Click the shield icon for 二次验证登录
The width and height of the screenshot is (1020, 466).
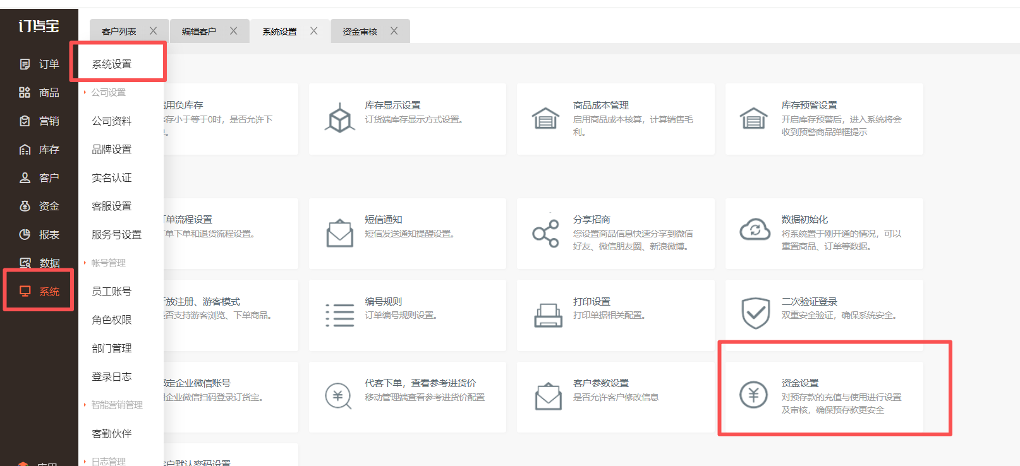coord(755,313)
